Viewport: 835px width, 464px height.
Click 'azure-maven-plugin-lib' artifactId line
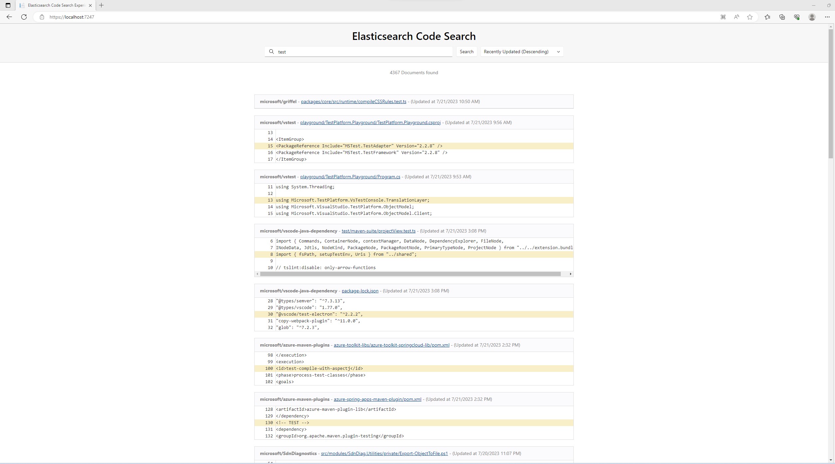(x=414, y=409)
